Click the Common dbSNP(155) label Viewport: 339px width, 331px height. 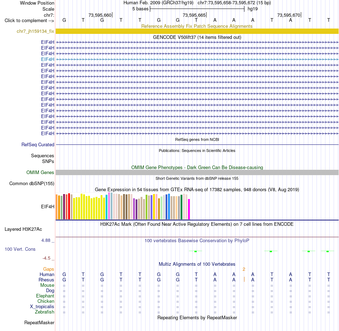pos(32,183)
